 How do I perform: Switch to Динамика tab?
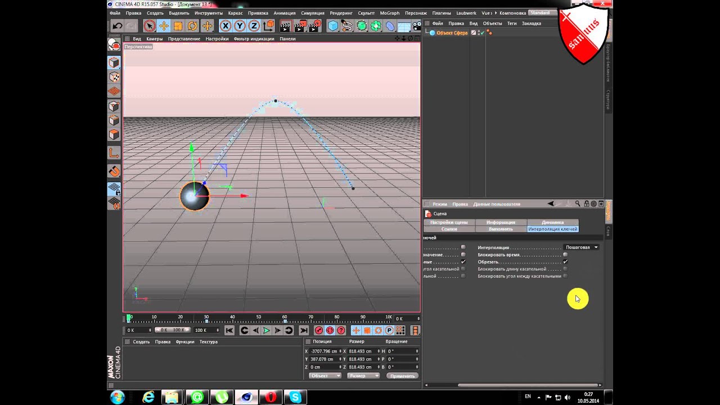(x=552, y=222)
